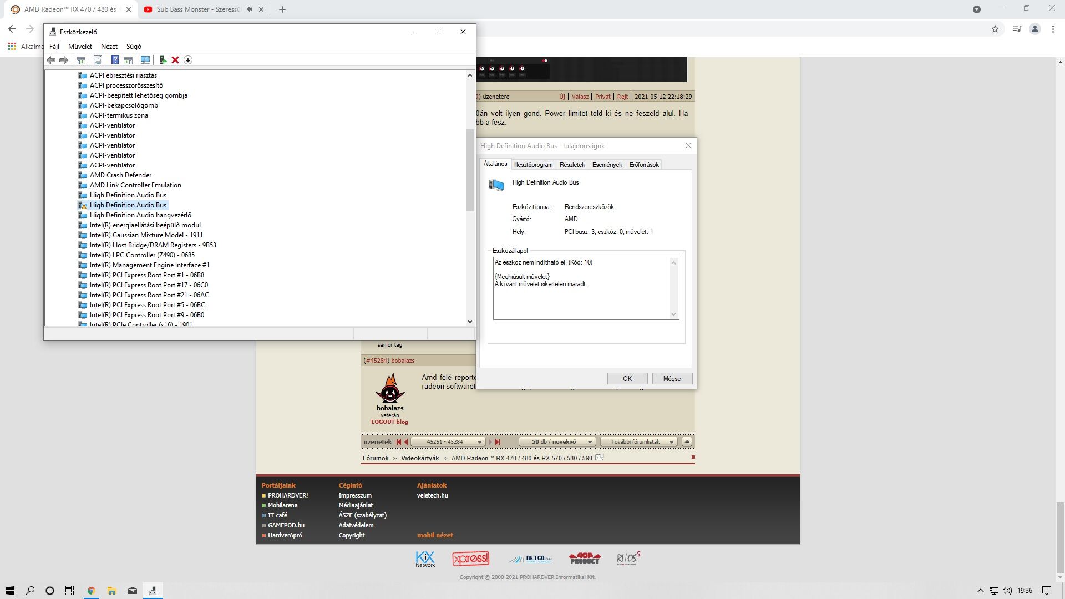This screenshot has width=1065, height=599.
Task: Open the 45251 - 45284 message range dropdown
Action: tap(448, 442)
